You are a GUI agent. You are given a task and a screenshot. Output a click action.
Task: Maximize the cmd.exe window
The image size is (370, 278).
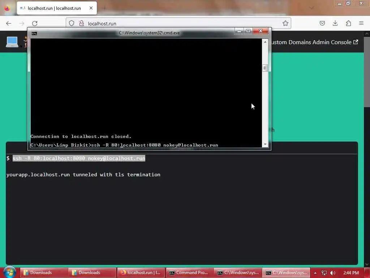[248, 31]
